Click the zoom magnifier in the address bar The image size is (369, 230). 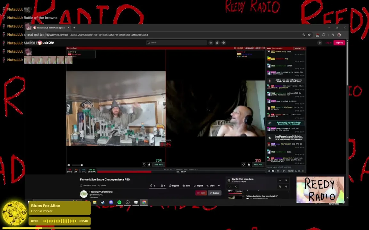click(304, 35)
